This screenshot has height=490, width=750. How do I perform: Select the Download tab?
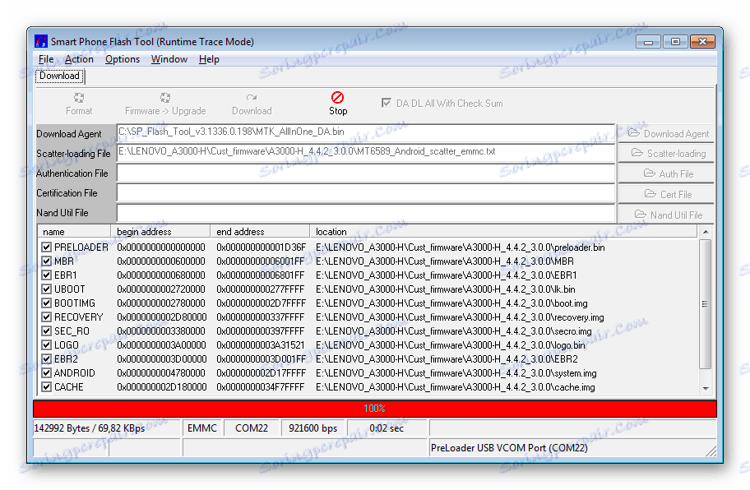[x=59, y=76]
